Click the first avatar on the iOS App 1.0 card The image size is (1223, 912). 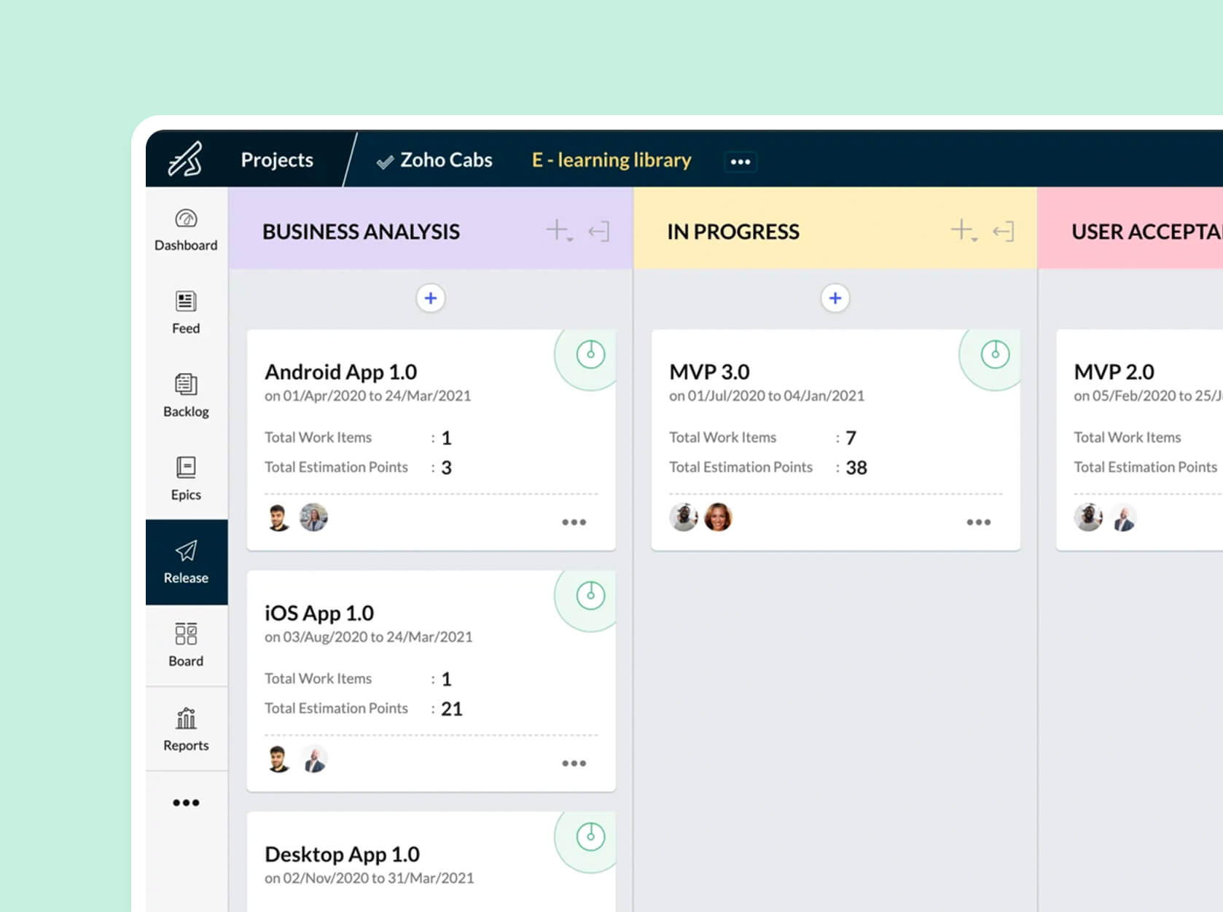pyautogui.click(x=278, y=758)
